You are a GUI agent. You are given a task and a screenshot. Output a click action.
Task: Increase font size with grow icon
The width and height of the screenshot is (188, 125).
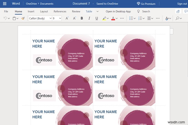pos(67,18)
